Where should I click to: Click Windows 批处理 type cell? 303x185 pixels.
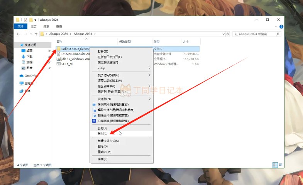166,64
